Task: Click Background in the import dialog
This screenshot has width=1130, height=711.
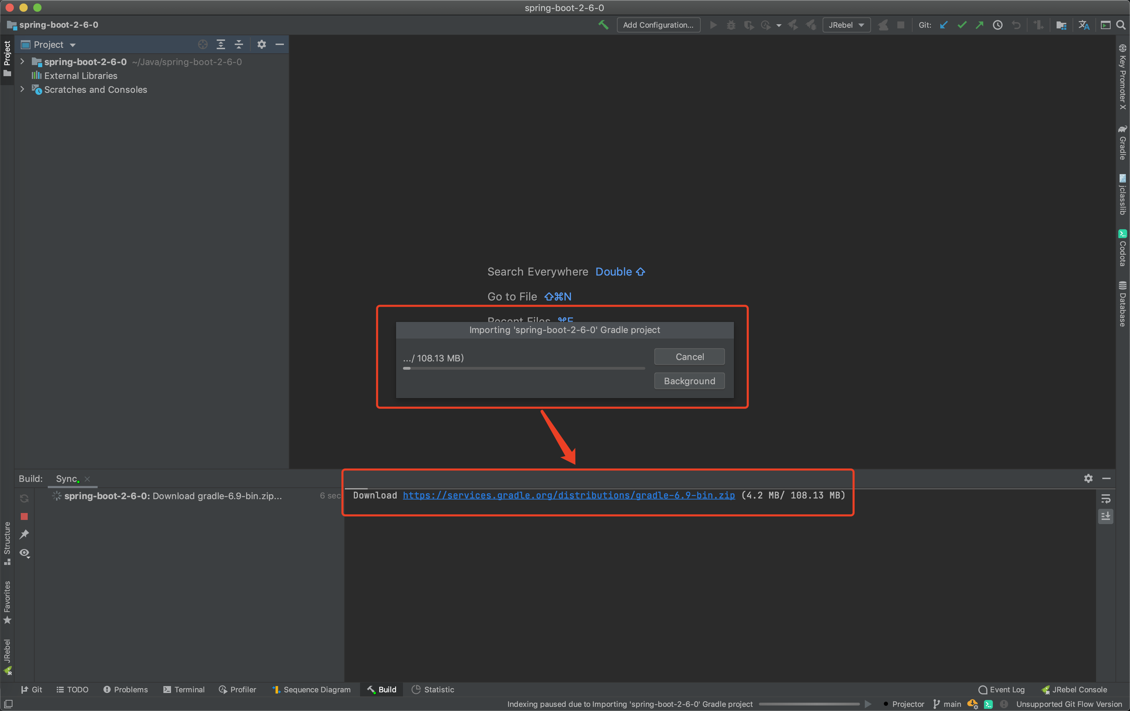Action: [689, 381]
